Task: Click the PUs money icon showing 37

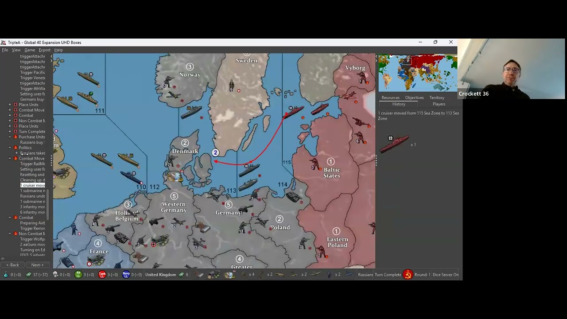Action: click(x=29, y=275)
